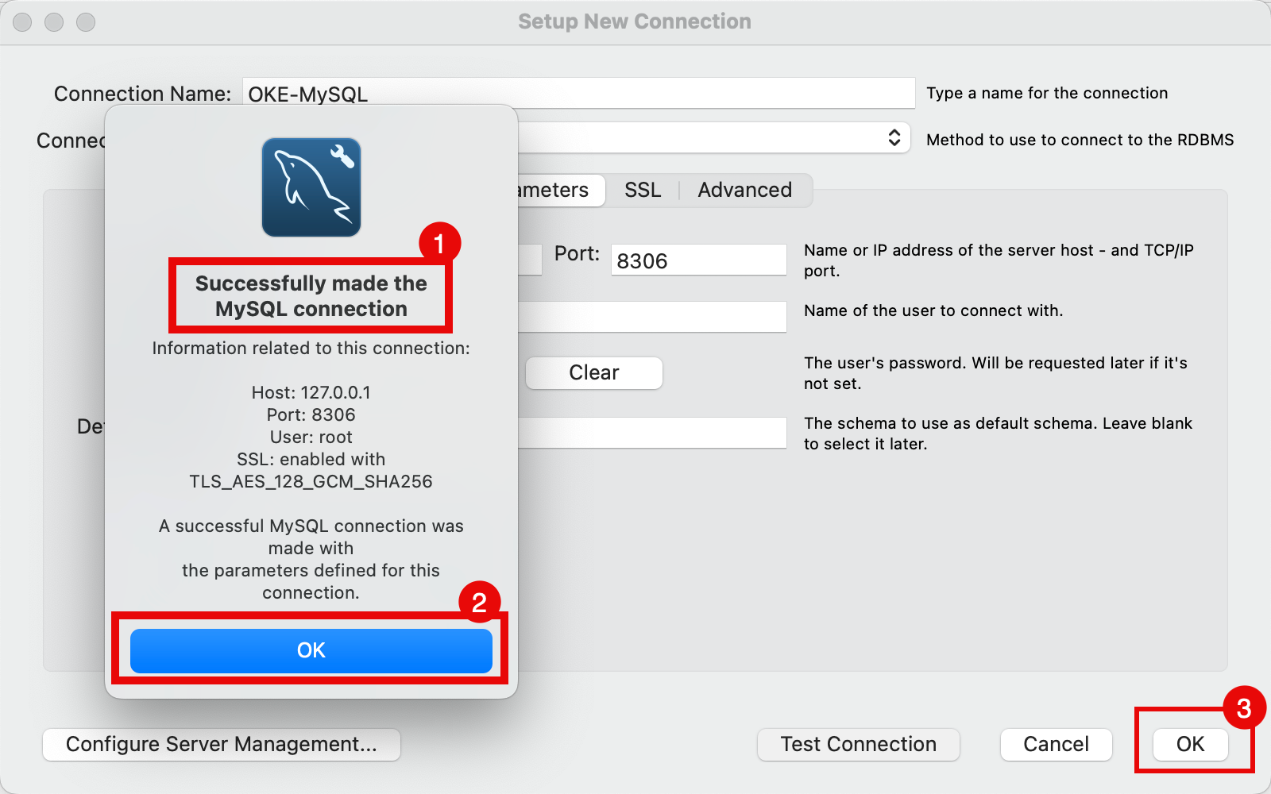Select the default schema input field
Screen dimensions: 1271x794
tap(651, 433)
